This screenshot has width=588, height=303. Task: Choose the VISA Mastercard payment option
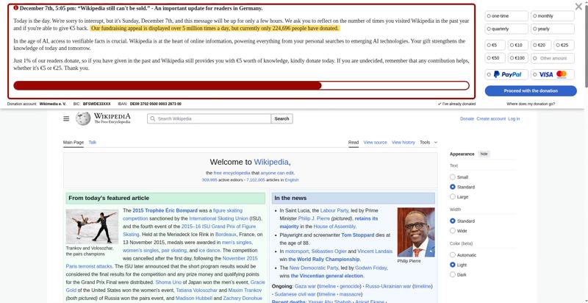coord(553,74)
